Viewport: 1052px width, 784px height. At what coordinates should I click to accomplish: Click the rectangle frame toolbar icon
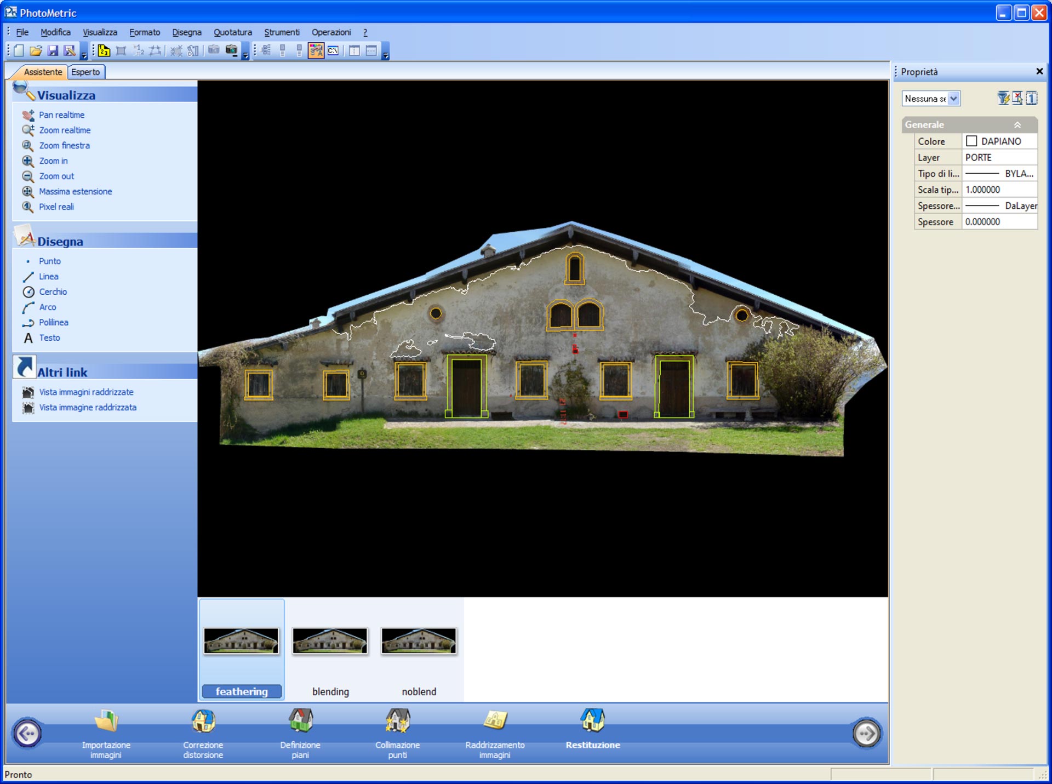click(121, 51)
